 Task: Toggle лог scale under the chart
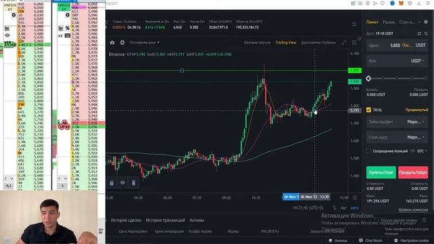click(344, 208)
